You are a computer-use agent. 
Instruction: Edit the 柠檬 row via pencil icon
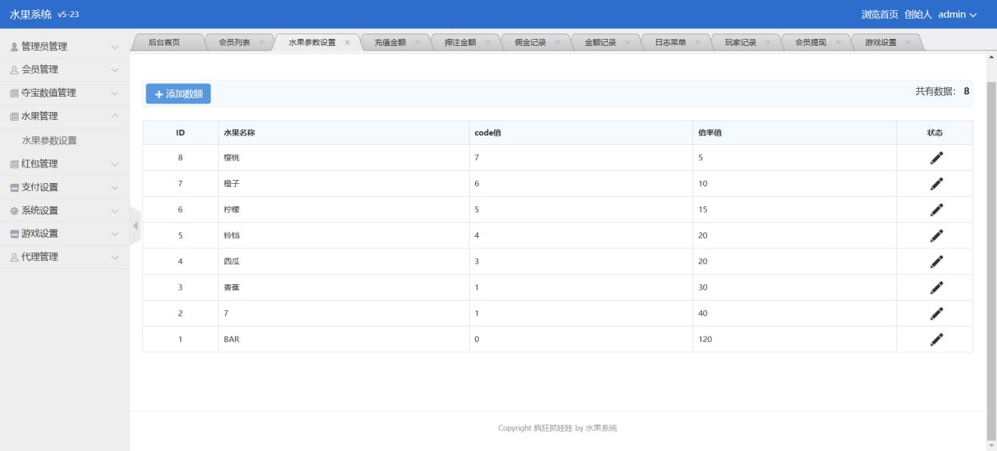[936, 210]
